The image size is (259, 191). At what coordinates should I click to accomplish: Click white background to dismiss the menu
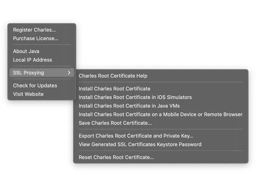pos(178,32)
